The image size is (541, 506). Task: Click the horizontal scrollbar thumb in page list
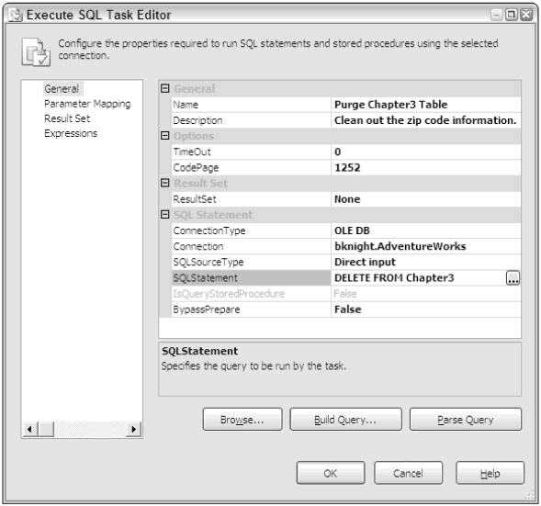(x=46, y=429)
